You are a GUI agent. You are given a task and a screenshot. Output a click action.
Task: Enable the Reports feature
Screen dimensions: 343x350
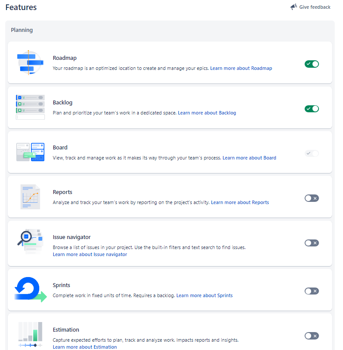pyautogui.click(x=312, y=198)
